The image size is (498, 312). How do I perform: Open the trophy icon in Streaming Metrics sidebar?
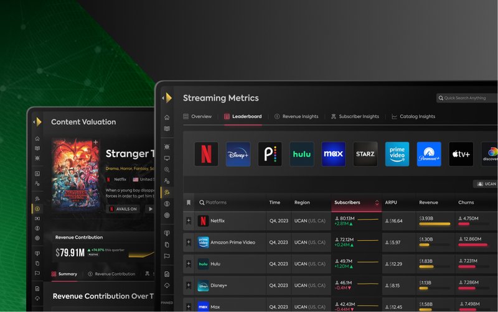167,233
